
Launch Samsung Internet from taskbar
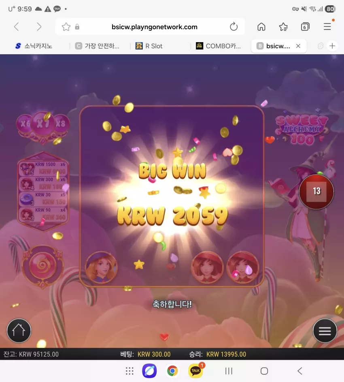coord(149,371)
